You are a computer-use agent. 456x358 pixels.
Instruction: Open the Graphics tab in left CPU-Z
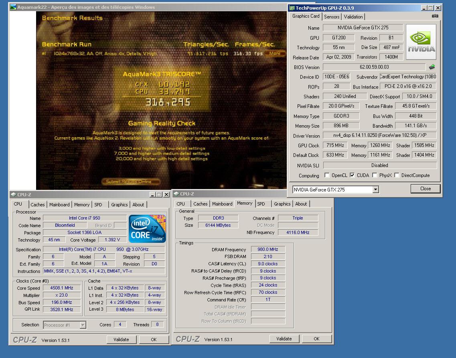(x=119, y=205)
